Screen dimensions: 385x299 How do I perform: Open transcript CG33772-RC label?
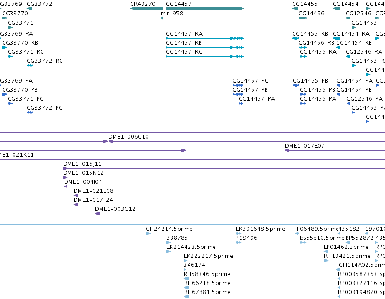point(45,61)
